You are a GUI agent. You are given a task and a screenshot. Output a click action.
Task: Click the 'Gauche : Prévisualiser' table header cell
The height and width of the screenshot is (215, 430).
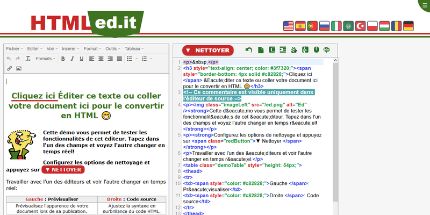tap(52, 199)
